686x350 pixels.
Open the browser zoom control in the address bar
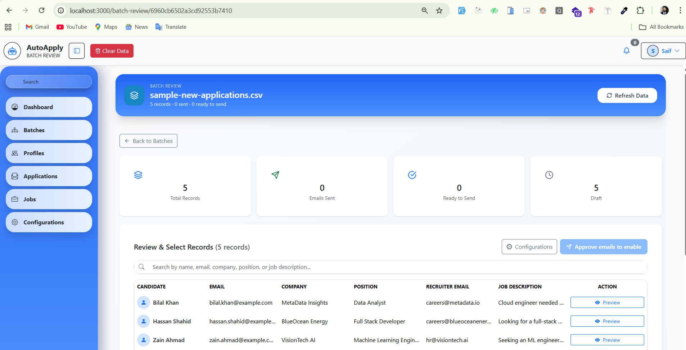click(x=425, y=10)
